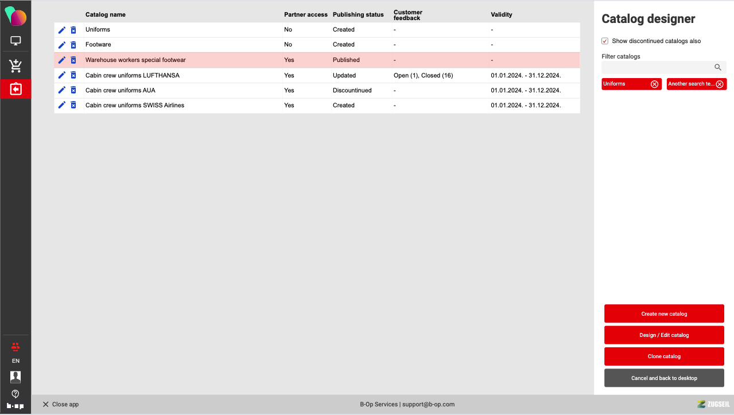Edit Cabin crew uniforms LUFTHANSA with pencil

click(62, 75)
